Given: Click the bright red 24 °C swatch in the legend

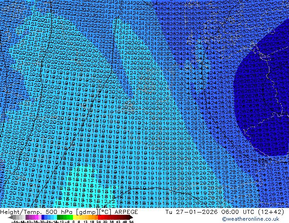Looking at the screenshot, I should 99,217.
